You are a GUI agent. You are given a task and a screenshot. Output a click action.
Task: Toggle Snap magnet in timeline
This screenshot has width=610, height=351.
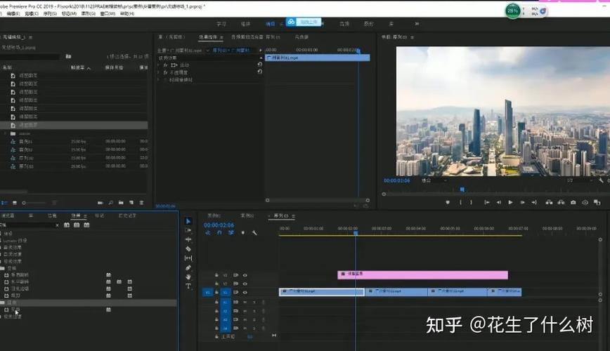[219, 232]
